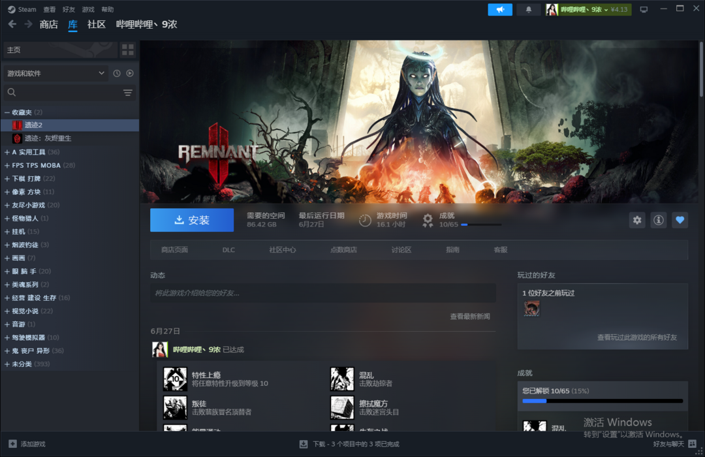705x457 pixels.
Task: Expand the A 实用工具 category
Action: (x=7, y=152)
